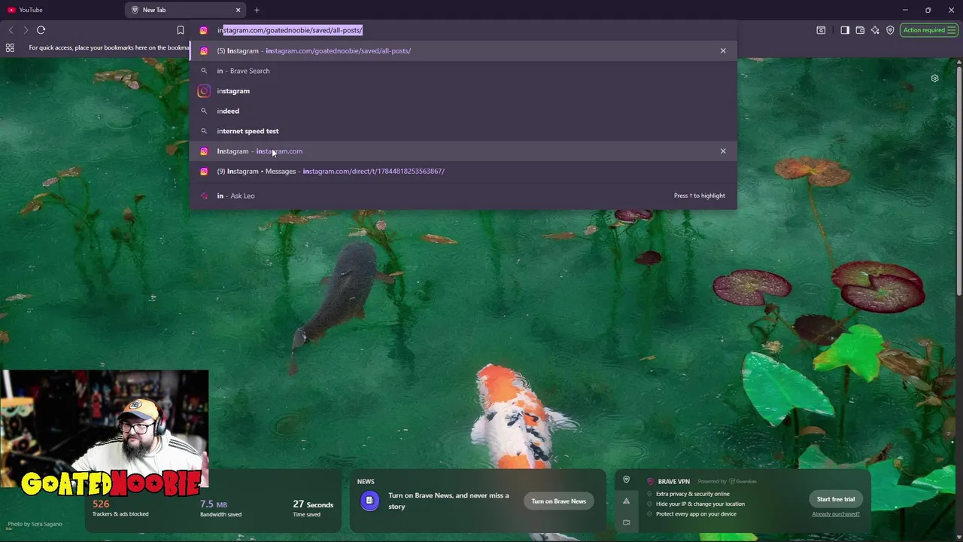Screen dimensions: 963x542
Task: Select the 'in - Ask Leo' option
Action: [463, 196]
